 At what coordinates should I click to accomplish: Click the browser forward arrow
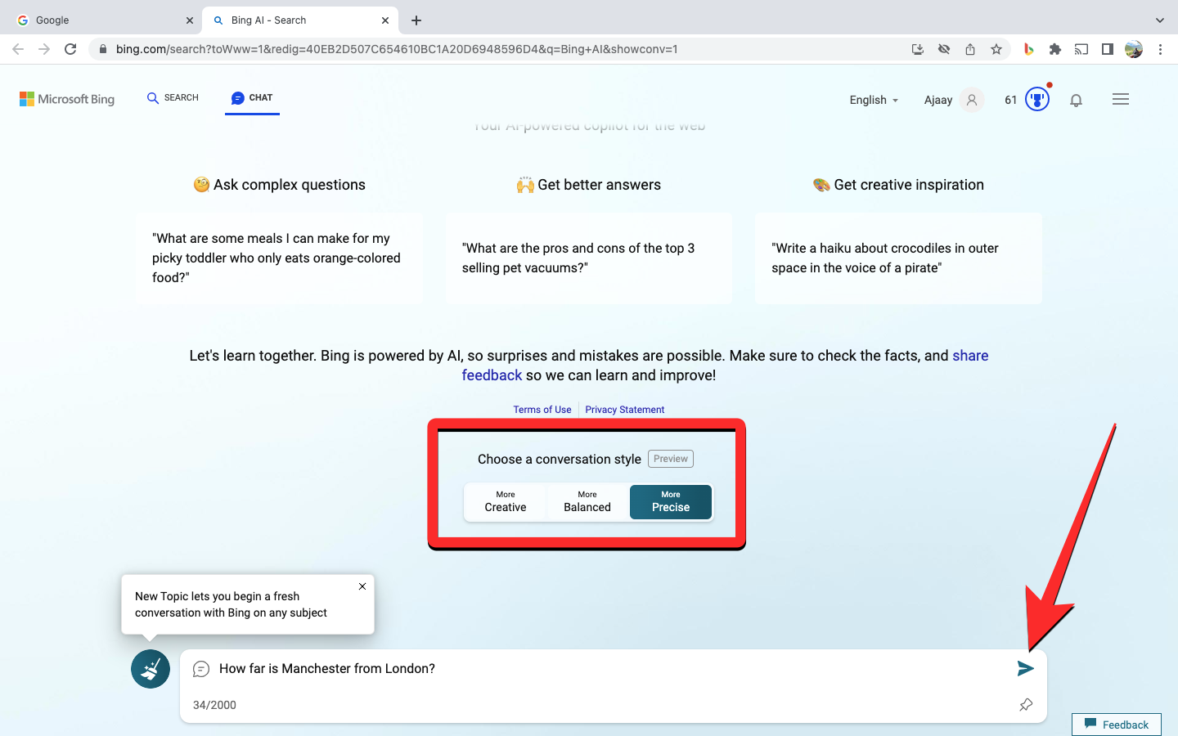(x=44, y=49)
